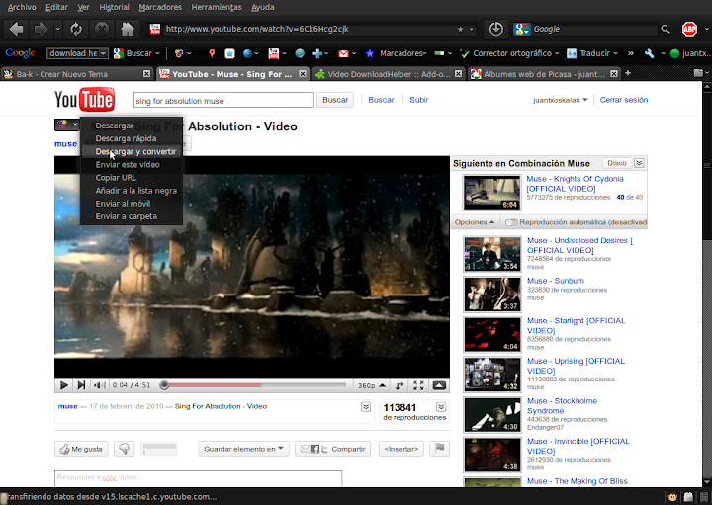The image size is (712, 505).
Task: Select Descargar y convertir menu entry
Action: (x=132, y=151)
